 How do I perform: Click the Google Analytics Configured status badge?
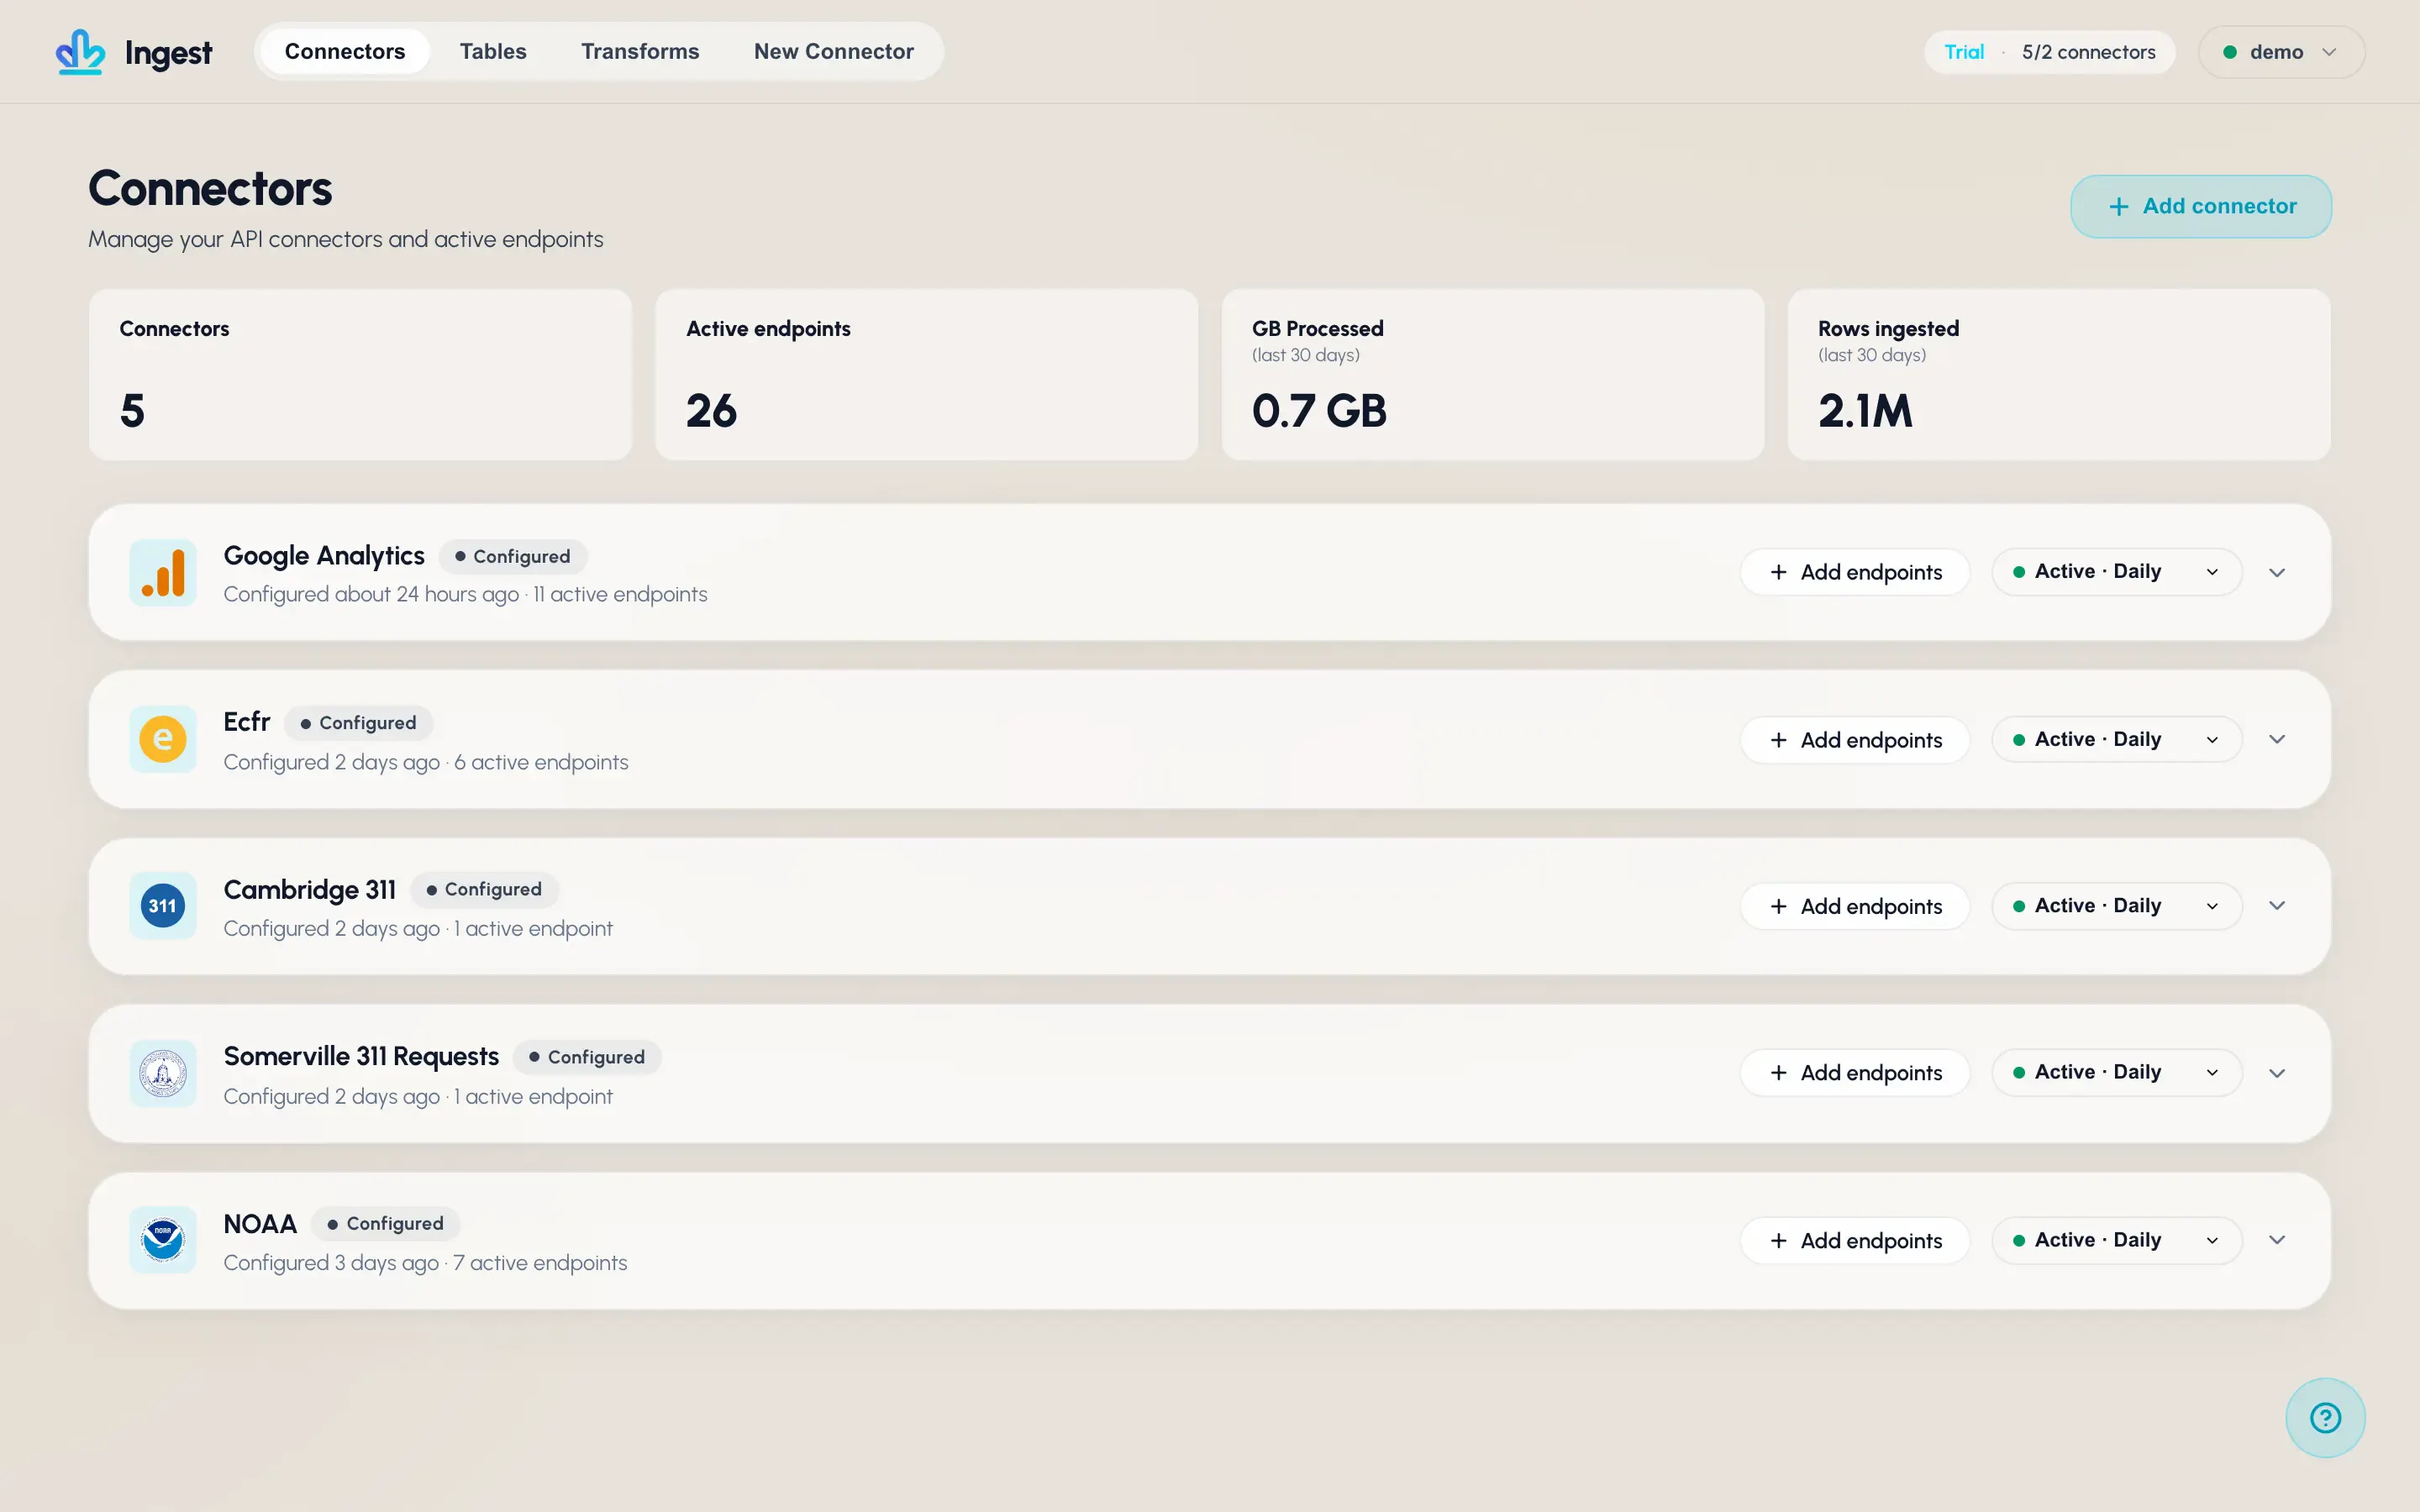pyautogui.click(x=513, y=557)
